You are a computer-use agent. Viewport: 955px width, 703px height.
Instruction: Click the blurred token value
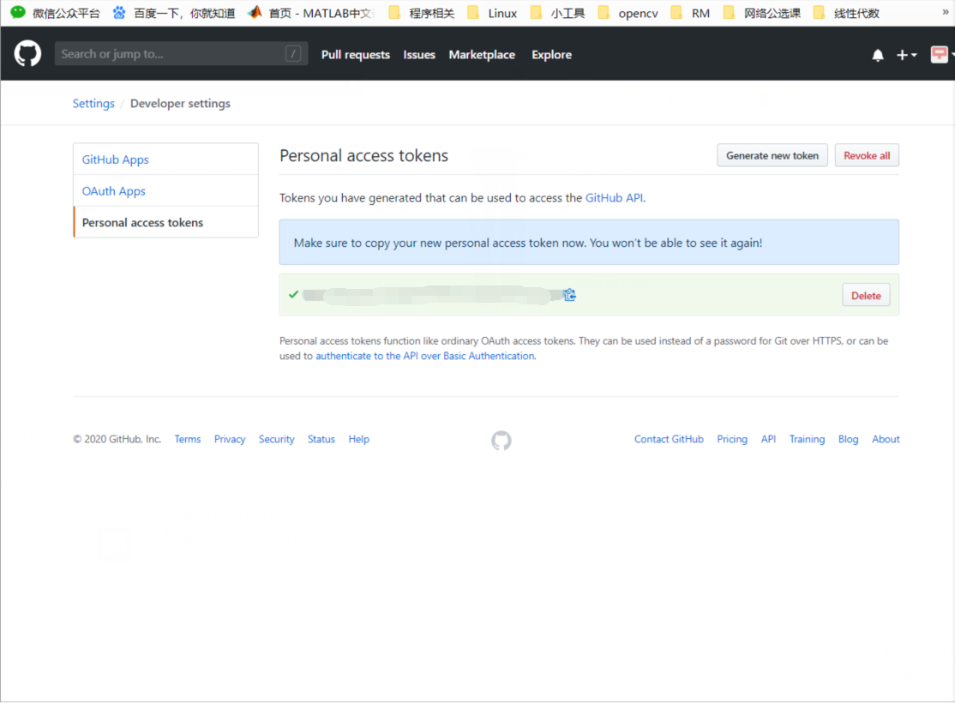tap(434, 296)
